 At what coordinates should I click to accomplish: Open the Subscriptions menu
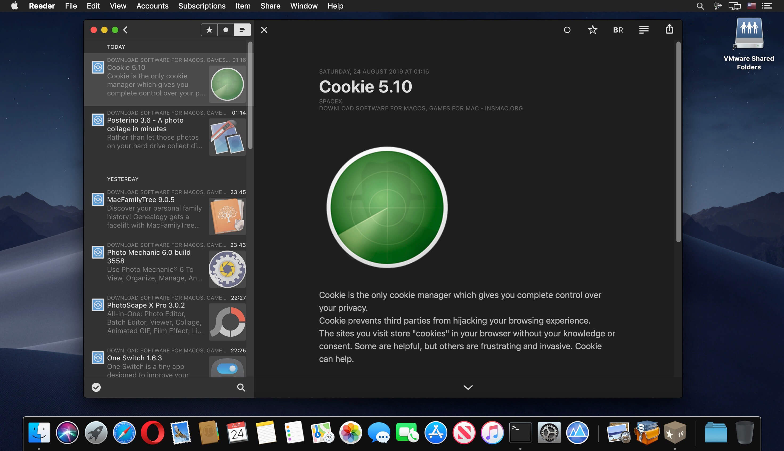click(x=202, y=6)
